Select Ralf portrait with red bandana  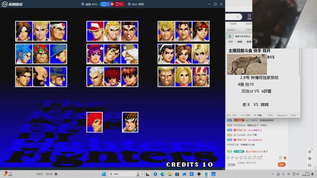(x=41, y=54)
